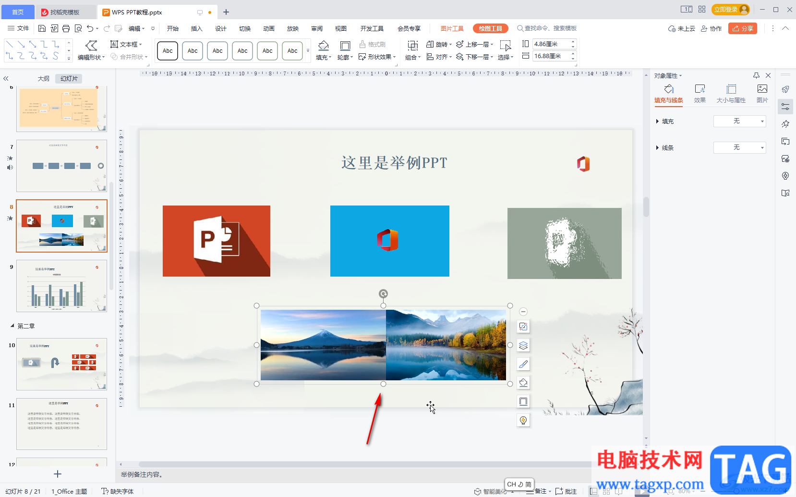Click the 填充 paint bucket icon in ribbon
This screenshot has width=796, height=497.
323,46
